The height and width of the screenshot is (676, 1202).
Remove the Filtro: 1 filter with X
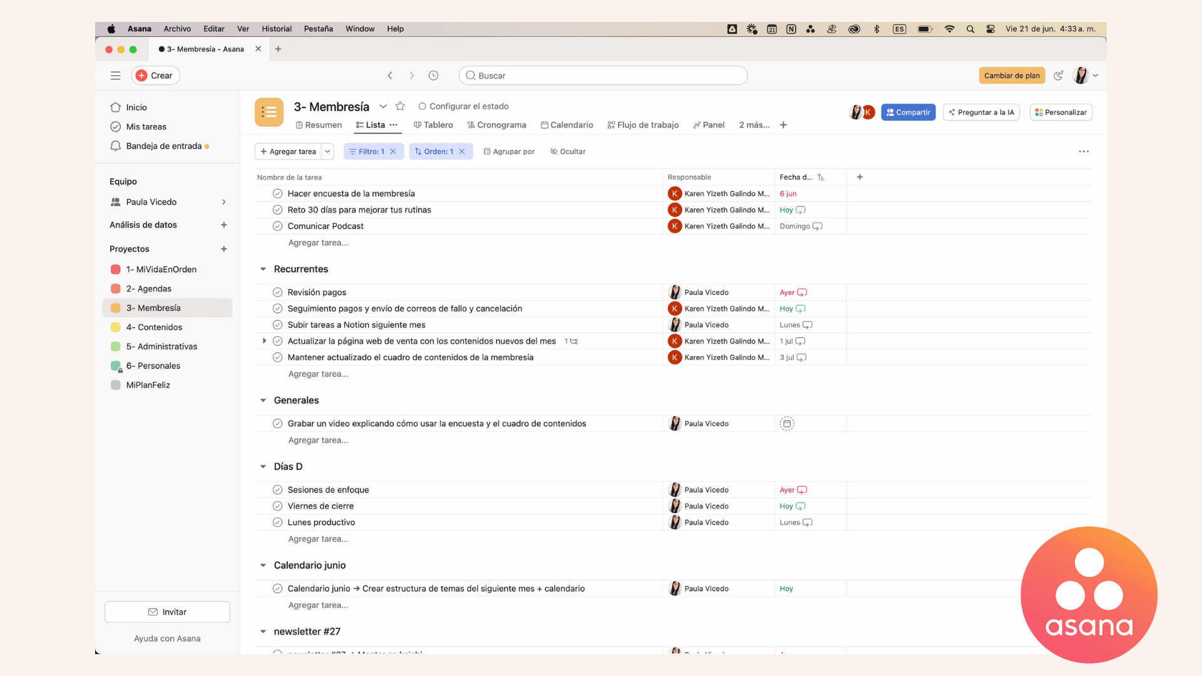pos(393,151)
